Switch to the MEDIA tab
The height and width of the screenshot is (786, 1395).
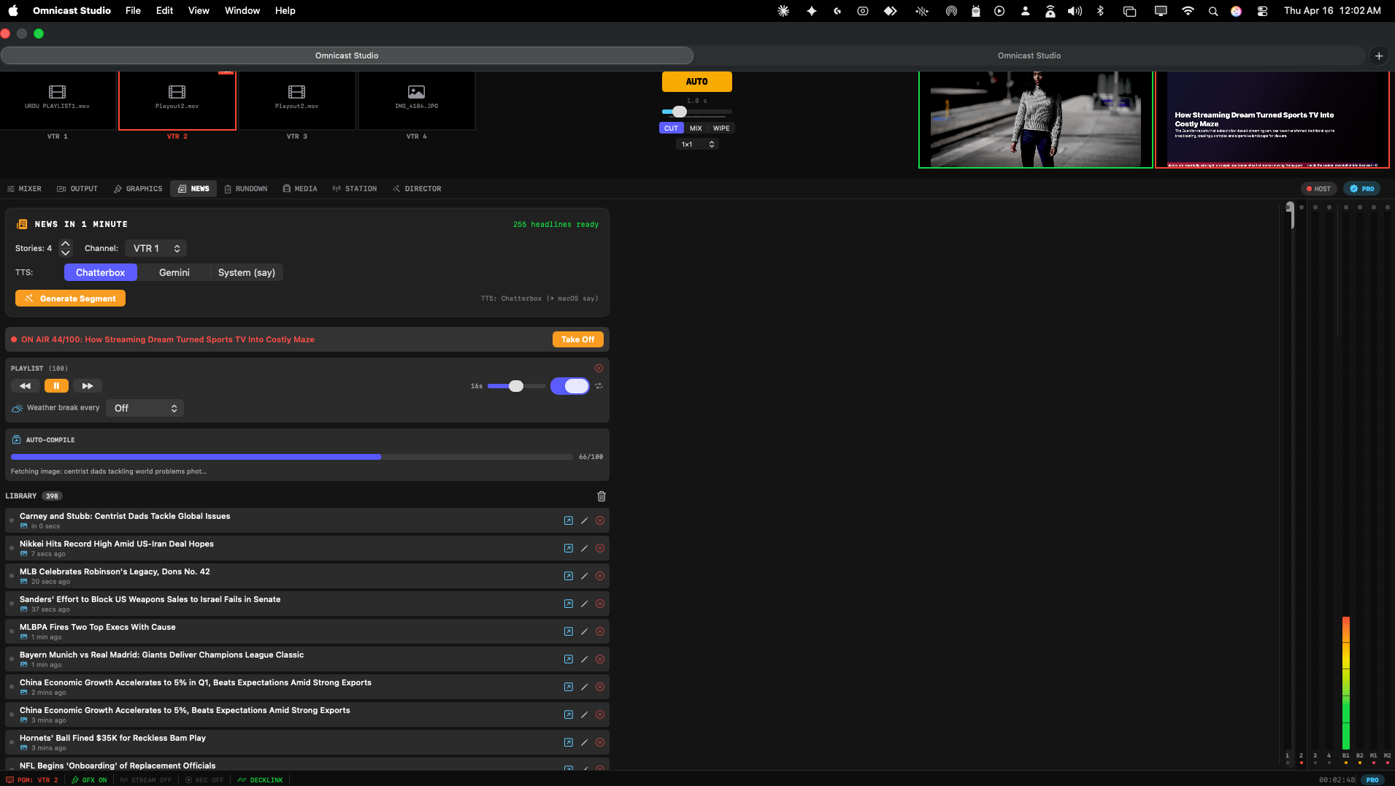(300, 189)
